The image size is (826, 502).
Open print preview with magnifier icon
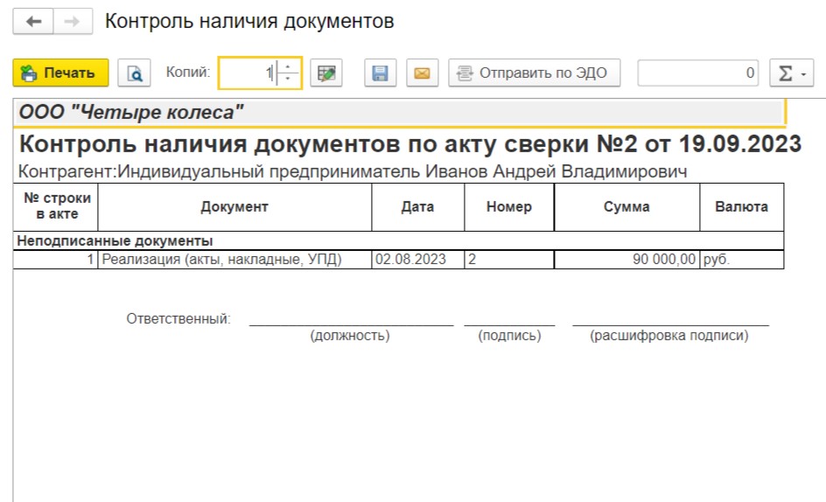(135, 73)
